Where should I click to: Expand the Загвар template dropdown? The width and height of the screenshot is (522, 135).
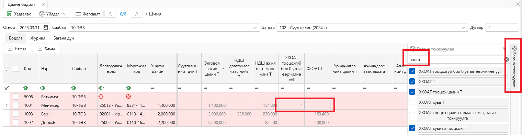[x=464, y=27]
